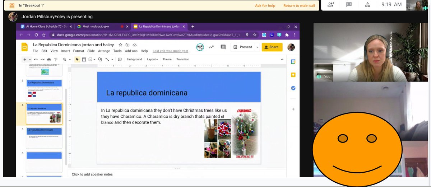
Task: Open the View menu
Action: (x=55, y=51)
